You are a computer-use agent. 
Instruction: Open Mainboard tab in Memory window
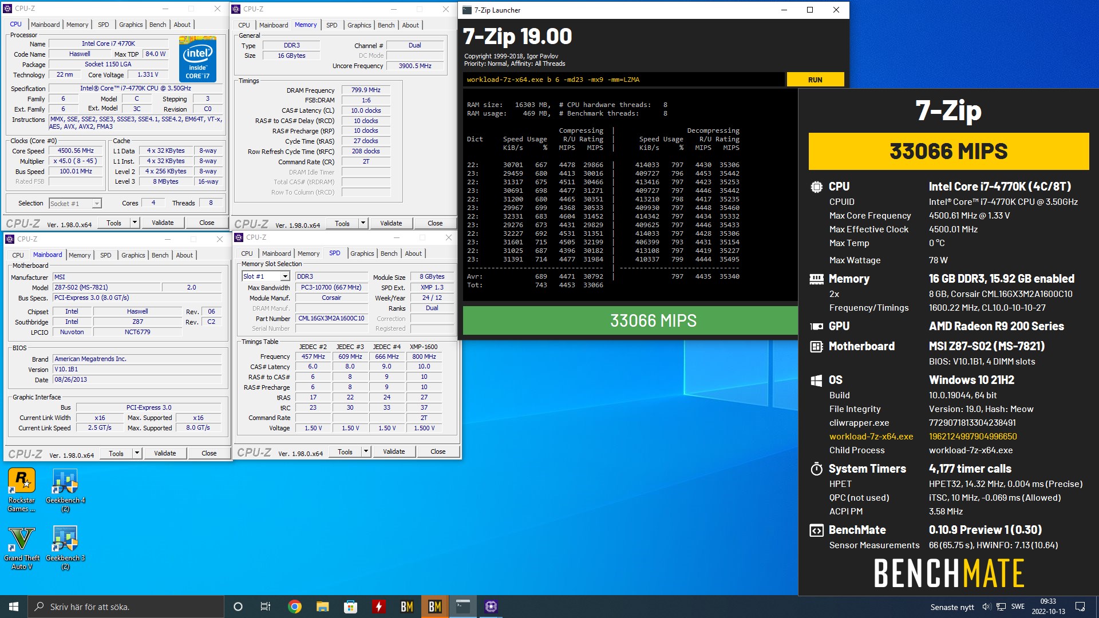(274, 25)
